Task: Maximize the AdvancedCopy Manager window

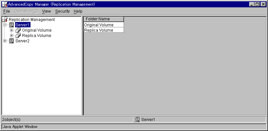Action: pos(257,4)
